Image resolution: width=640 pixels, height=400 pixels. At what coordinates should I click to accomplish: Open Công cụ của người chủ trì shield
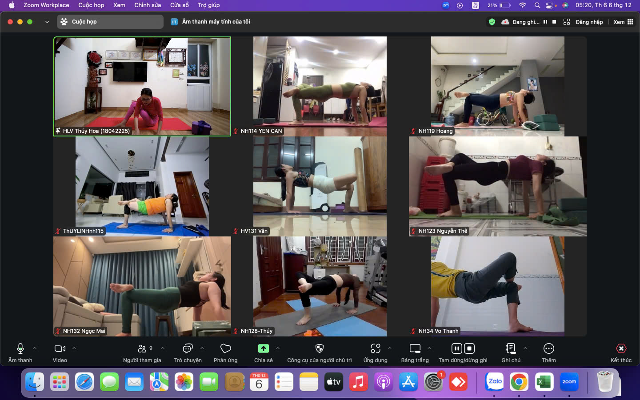click(319, 349)
